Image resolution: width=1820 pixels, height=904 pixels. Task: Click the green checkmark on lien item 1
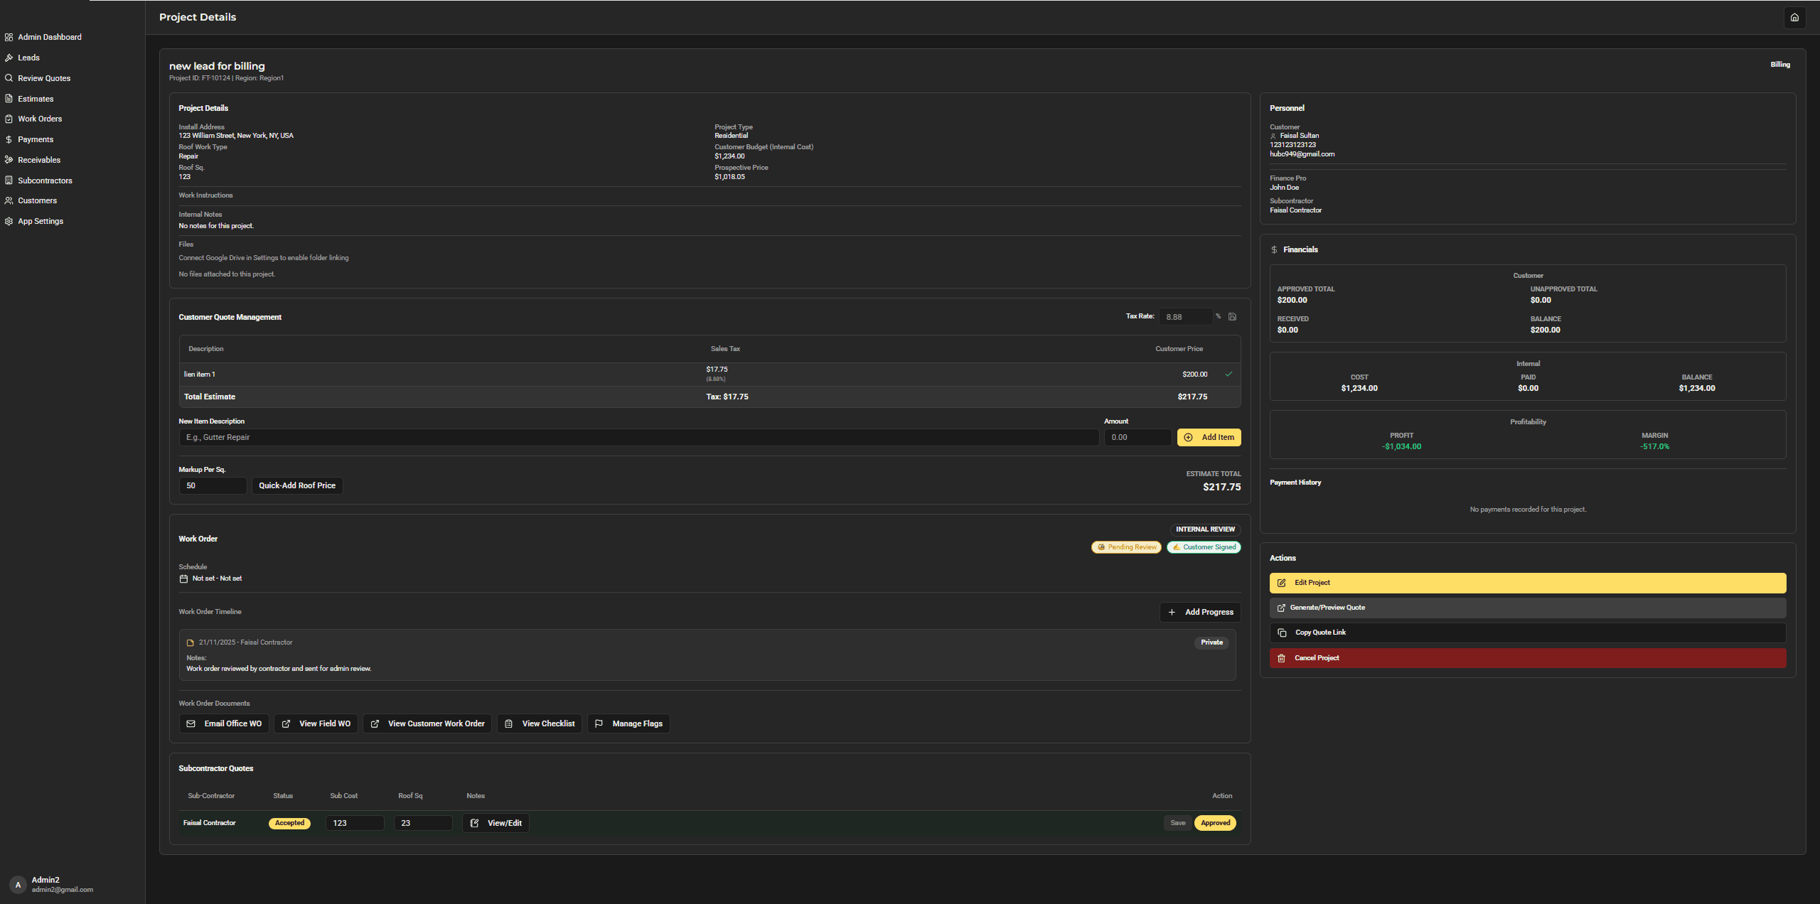pos(1228,374)
